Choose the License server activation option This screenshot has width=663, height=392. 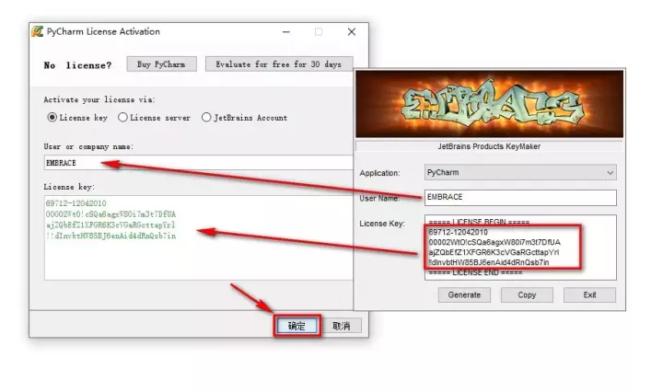point(122,118)
